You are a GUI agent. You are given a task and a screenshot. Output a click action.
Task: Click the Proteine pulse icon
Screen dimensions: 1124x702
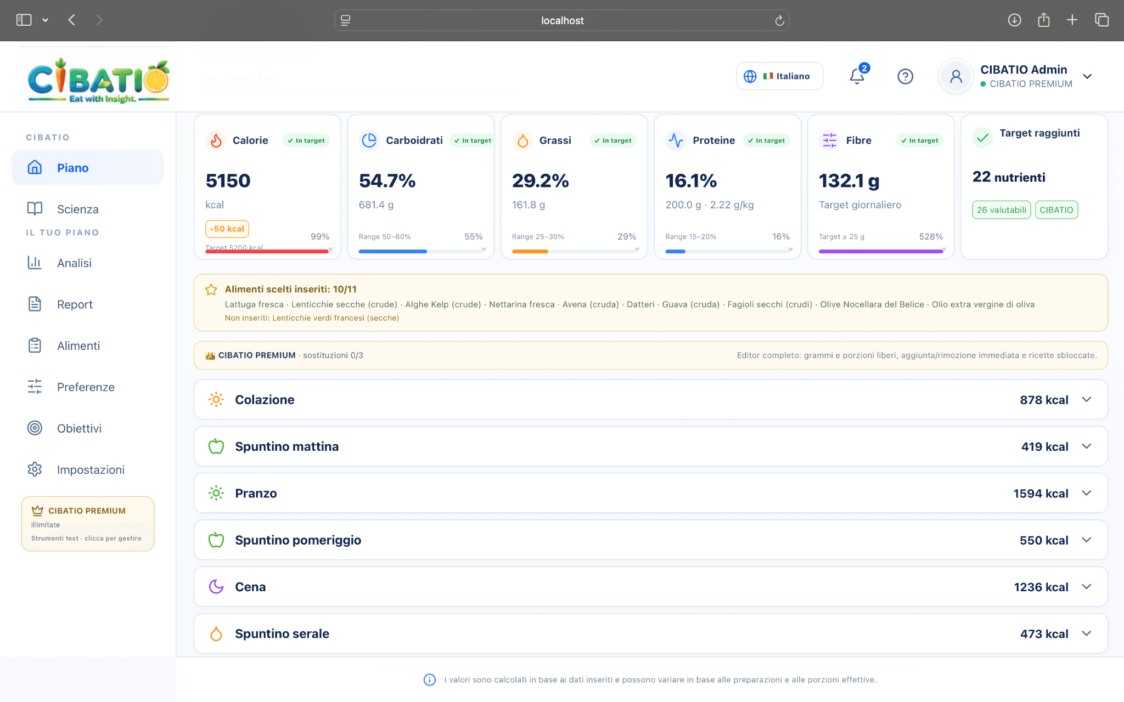pos(676,140)
